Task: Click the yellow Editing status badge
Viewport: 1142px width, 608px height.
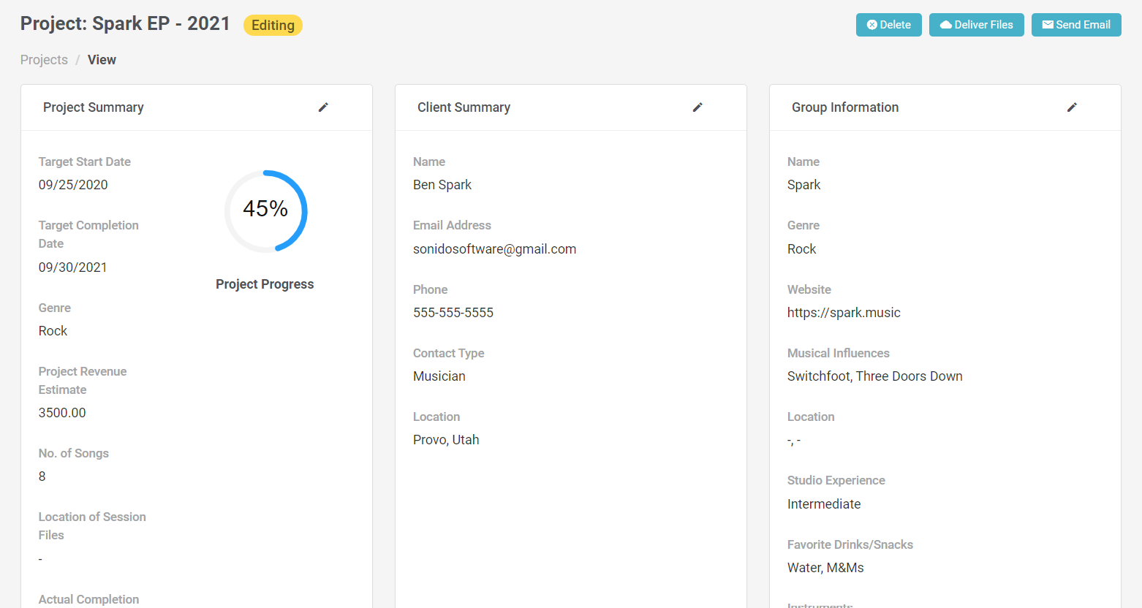Action: tap(273, 26)
